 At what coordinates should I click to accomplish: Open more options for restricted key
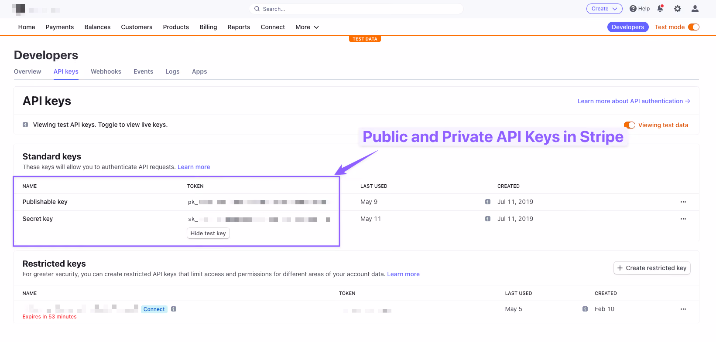tap(683, 309)
